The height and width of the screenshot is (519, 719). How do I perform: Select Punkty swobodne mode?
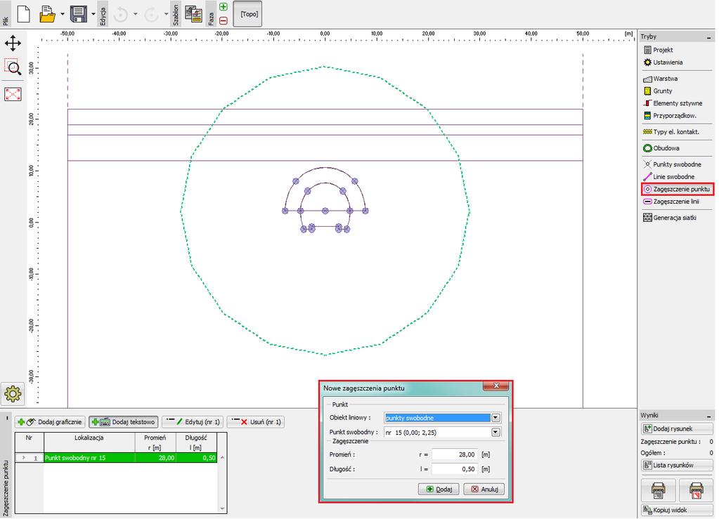click(x=672, y=164)
